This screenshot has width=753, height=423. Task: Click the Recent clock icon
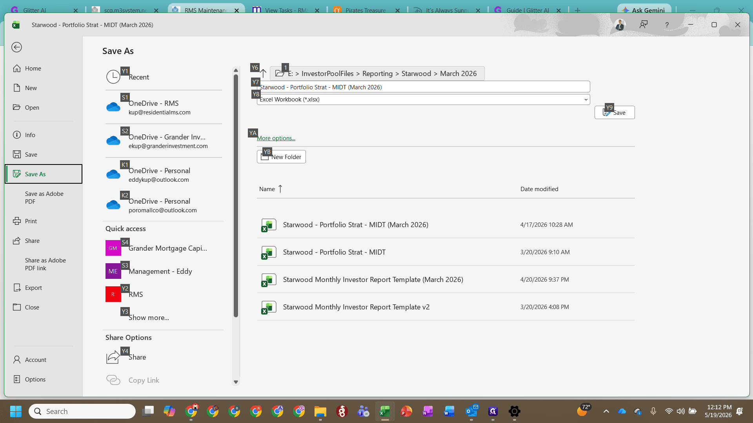click(x=113, y=77)
